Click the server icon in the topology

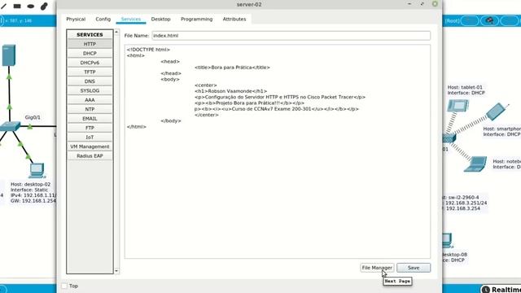(9, 55)
